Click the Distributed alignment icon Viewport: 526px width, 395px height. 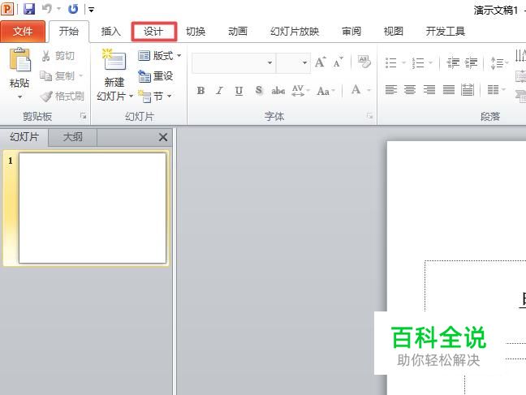click(468, 90)
